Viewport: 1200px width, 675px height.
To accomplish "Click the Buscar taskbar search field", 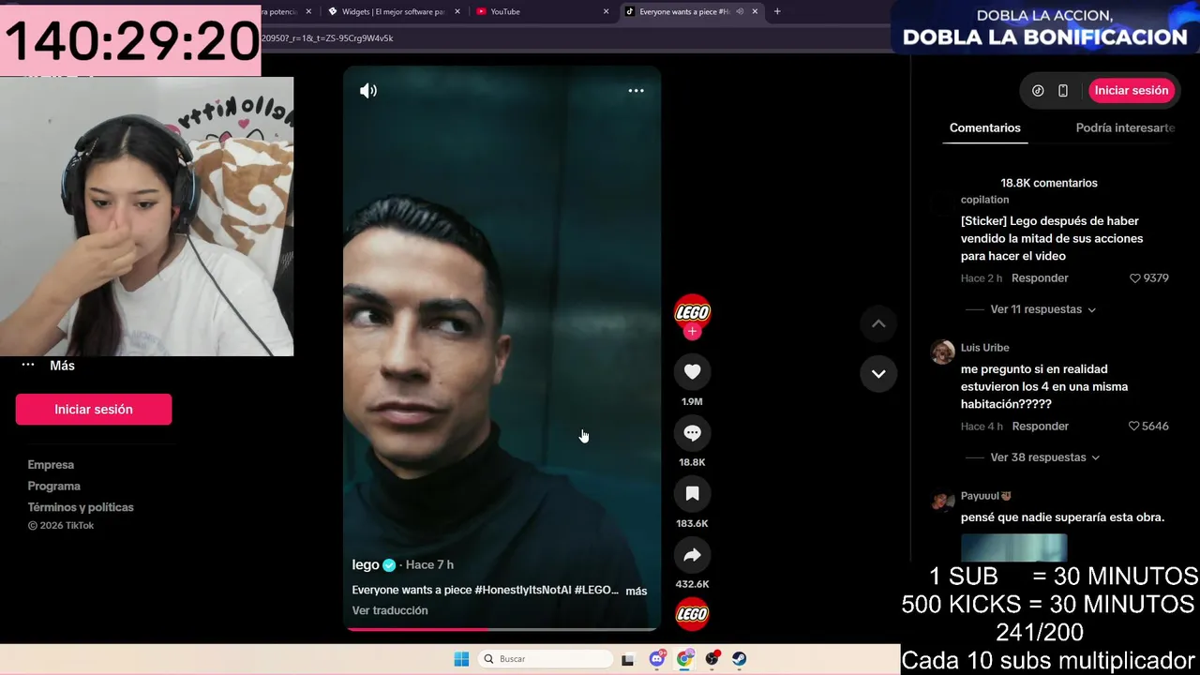I will point(544,659).
